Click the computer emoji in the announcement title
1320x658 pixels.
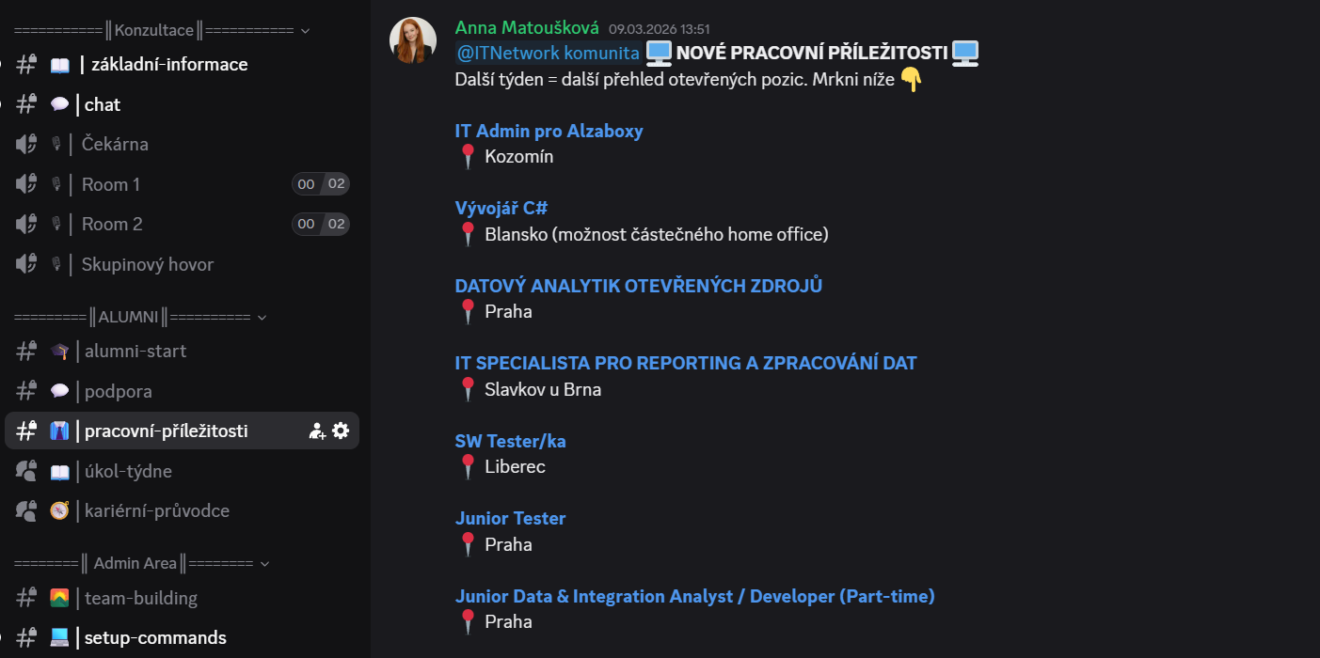click(x=658, y=53)
